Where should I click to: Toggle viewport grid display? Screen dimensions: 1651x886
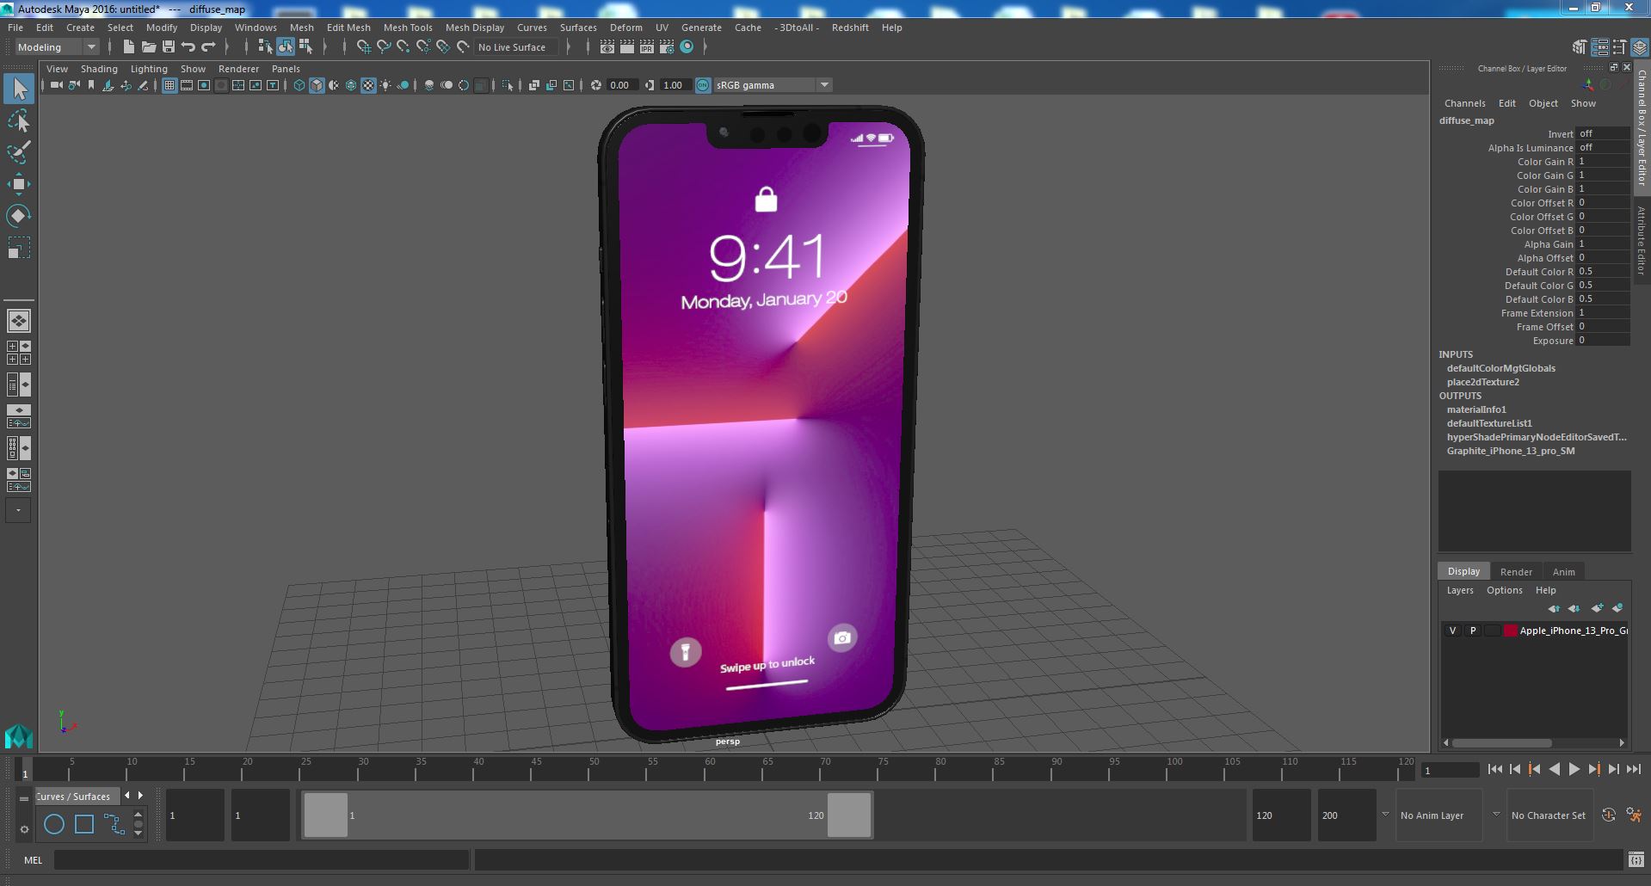(x=169, y=85)
